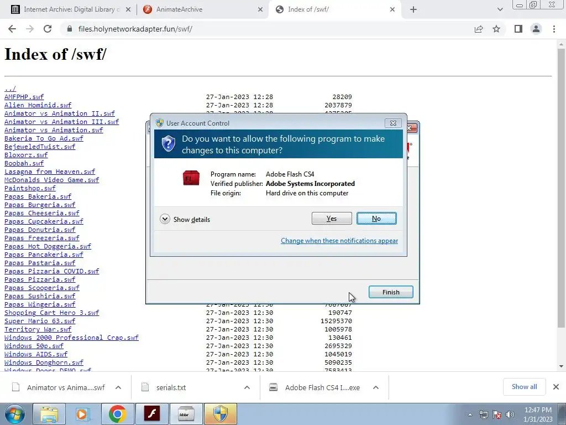Open Papas Freezeria.swf link
Image resolution: width=566 pixels, height=425 pixels.
[42, 238]
